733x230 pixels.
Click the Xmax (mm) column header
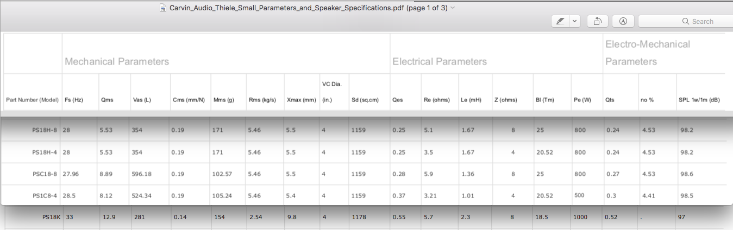(301, 100)
